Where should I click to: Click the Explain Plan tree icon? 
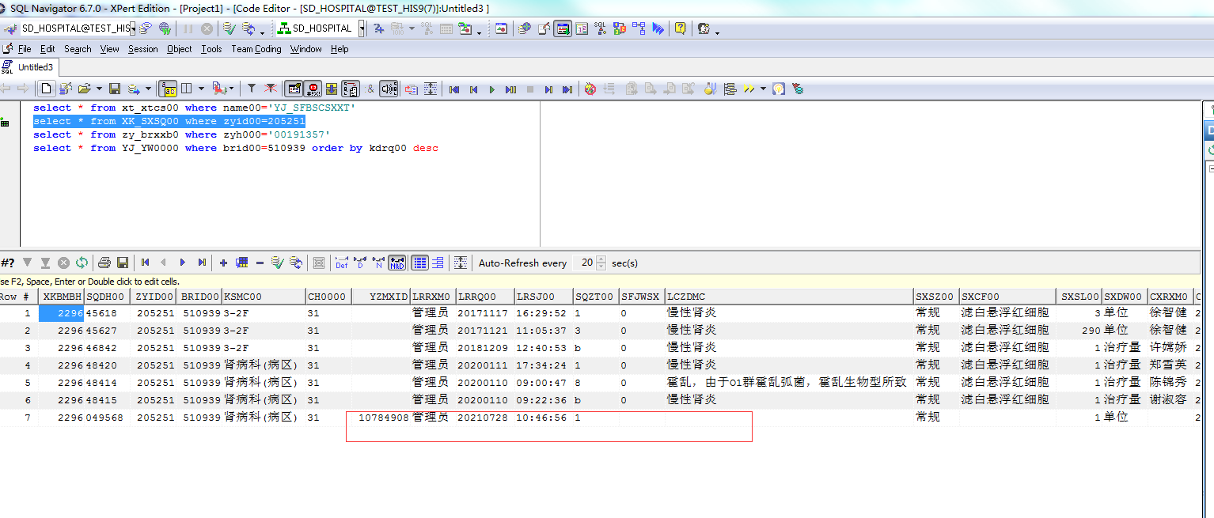click(730, 89)
